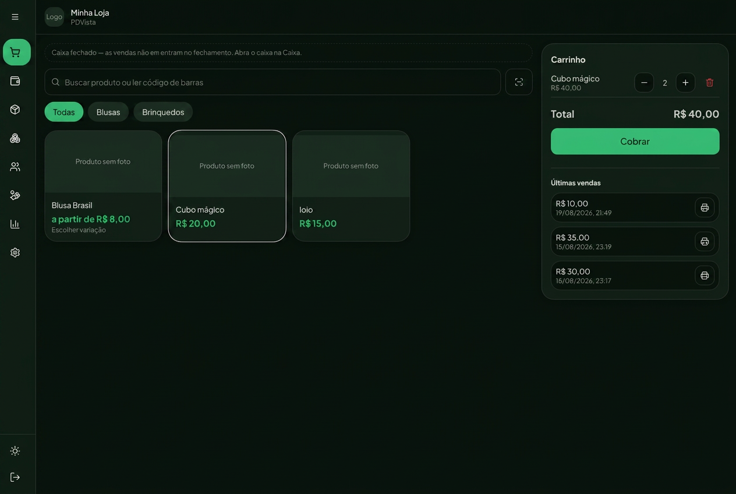736x494 pixels.
Task: Select the Todas category filter
Action: 64,112
